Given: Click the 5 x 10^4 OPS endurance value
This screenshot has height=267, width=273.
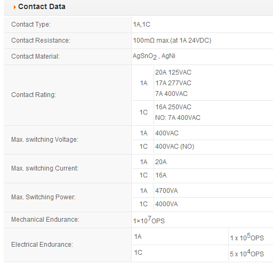Looking at the screenshot, I should click(247, 253).
